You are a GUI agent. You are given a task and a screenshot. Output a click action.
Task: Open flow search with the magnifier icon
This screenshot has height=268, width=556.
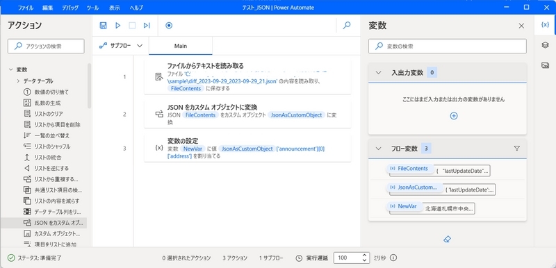[347, 25]
